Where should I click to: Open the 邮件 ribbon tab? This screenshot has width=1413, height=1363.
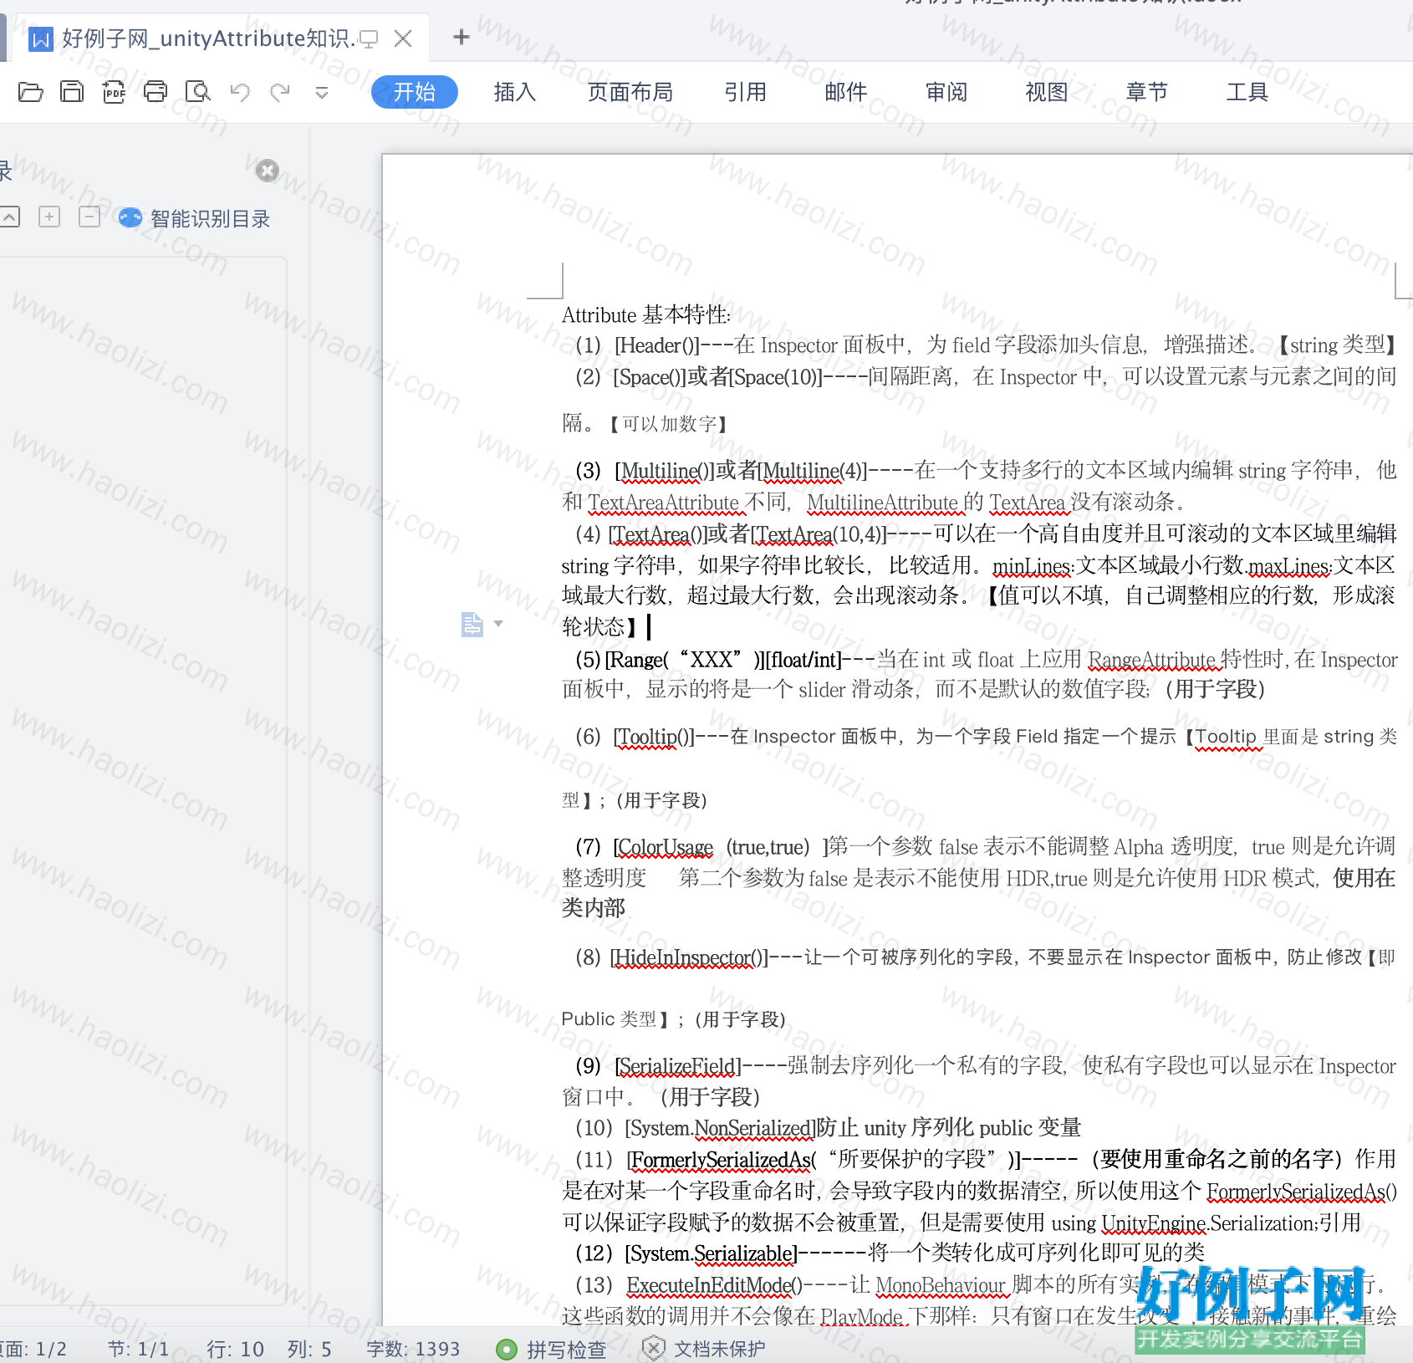tap(846, 92)
